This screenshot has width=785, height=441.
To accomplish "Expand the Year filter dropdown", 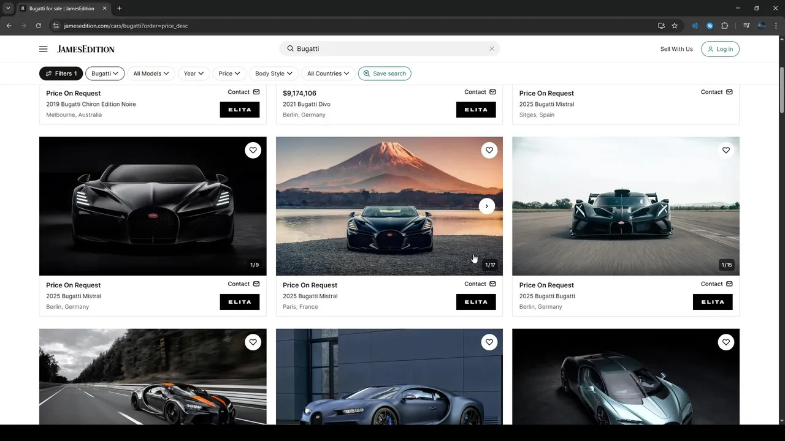I will (194, 73).
